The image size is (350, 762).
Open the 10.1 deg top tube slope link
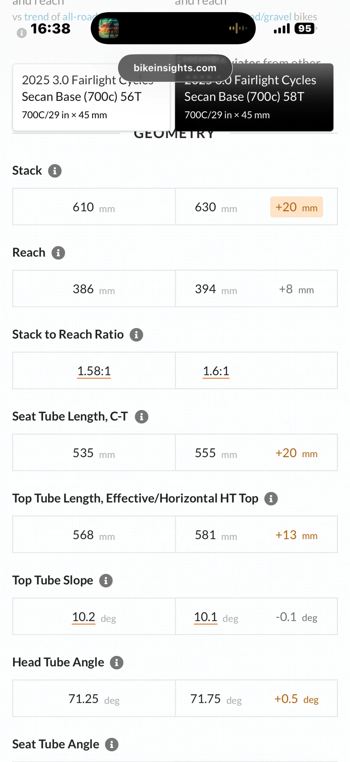click(206, 617)
